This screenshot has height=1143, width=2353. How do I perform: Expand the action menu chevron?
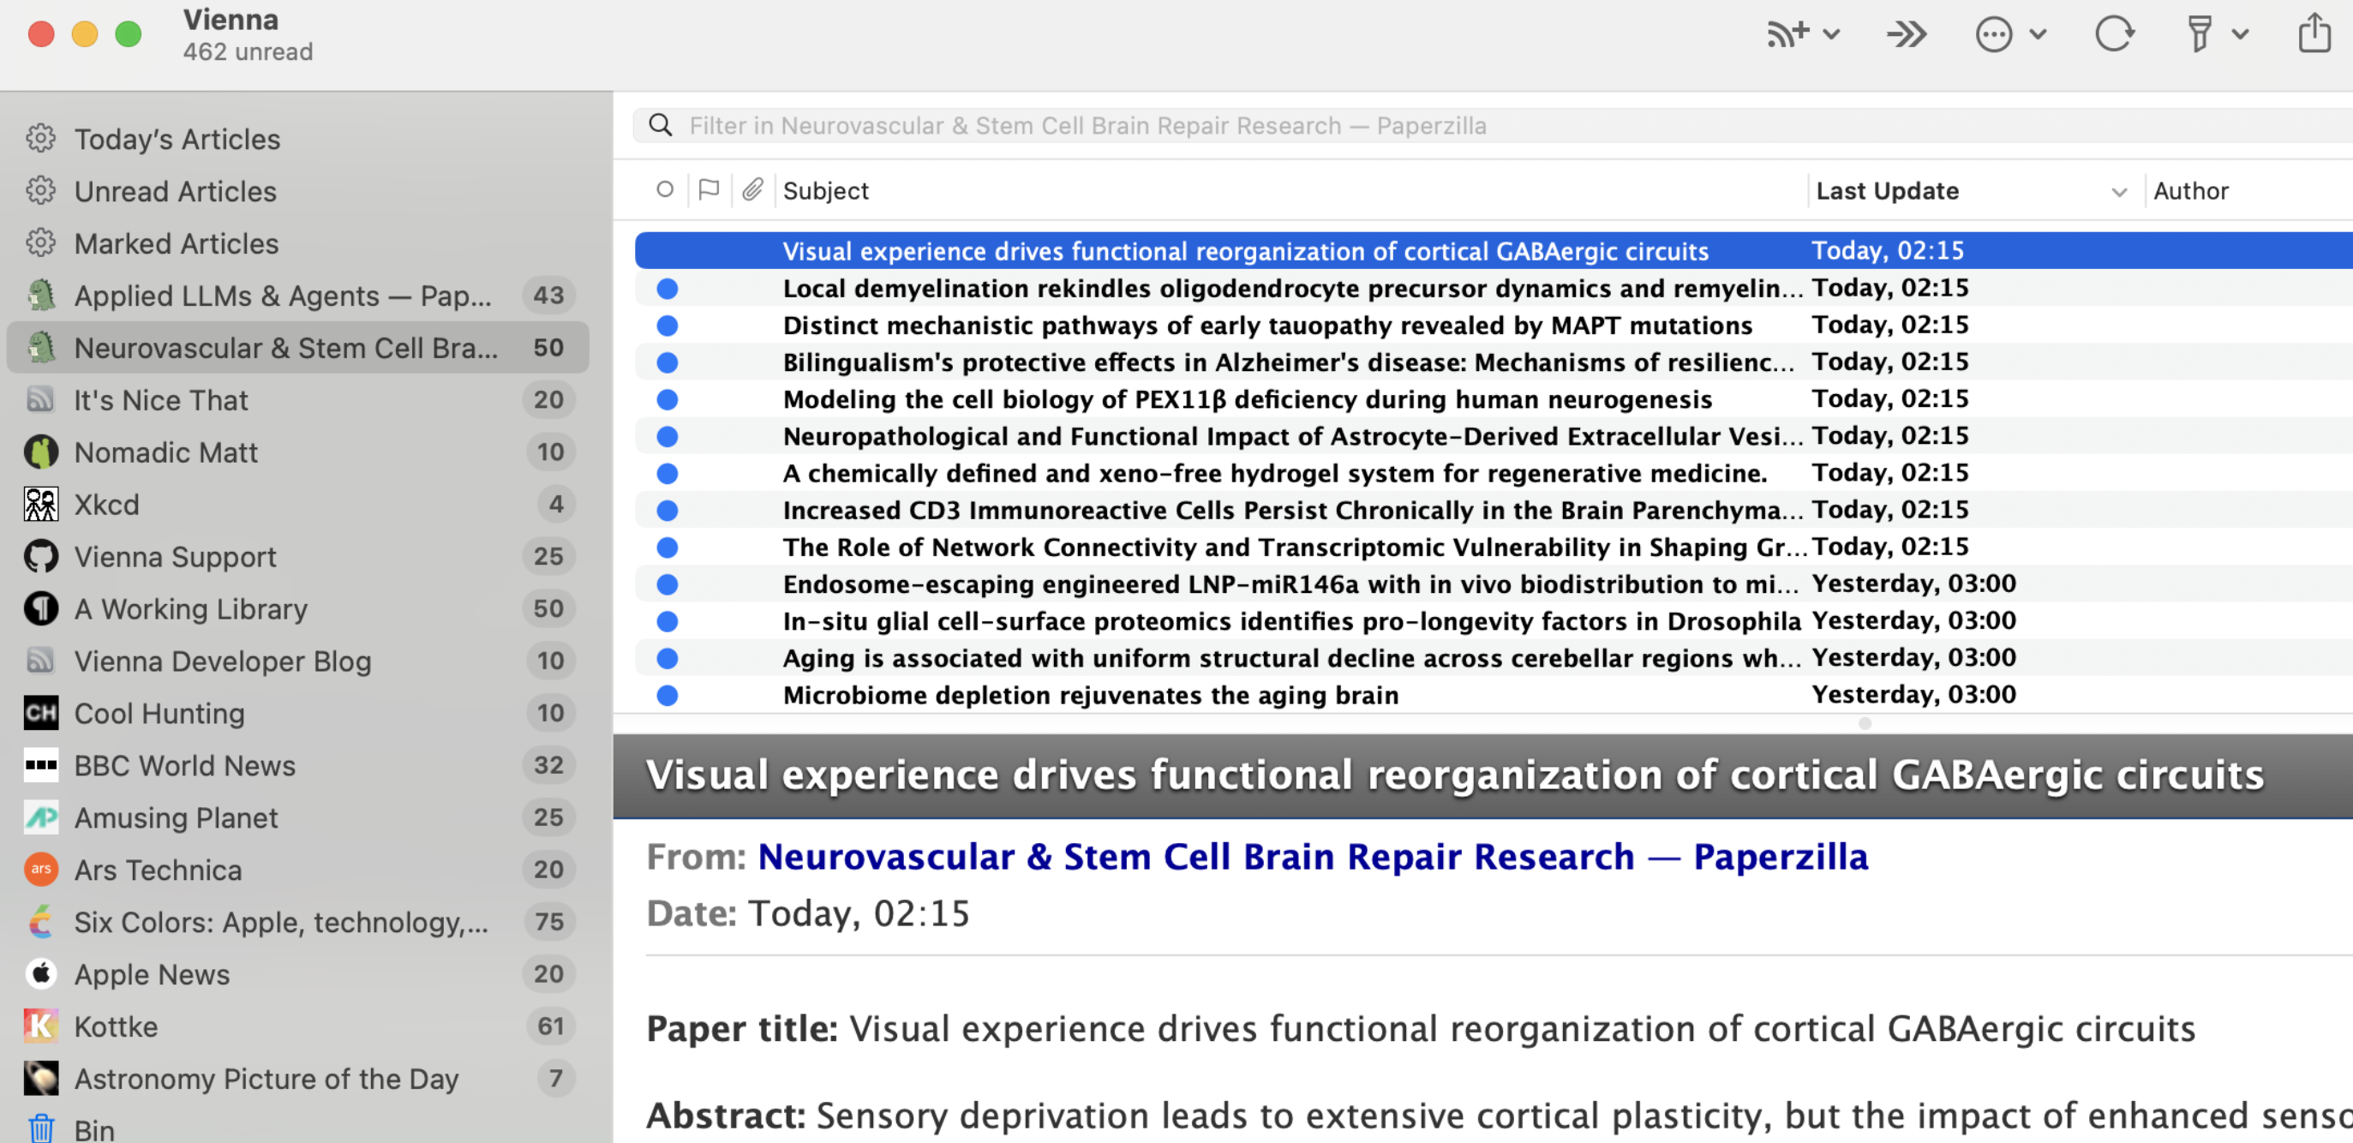[2038, 35]
